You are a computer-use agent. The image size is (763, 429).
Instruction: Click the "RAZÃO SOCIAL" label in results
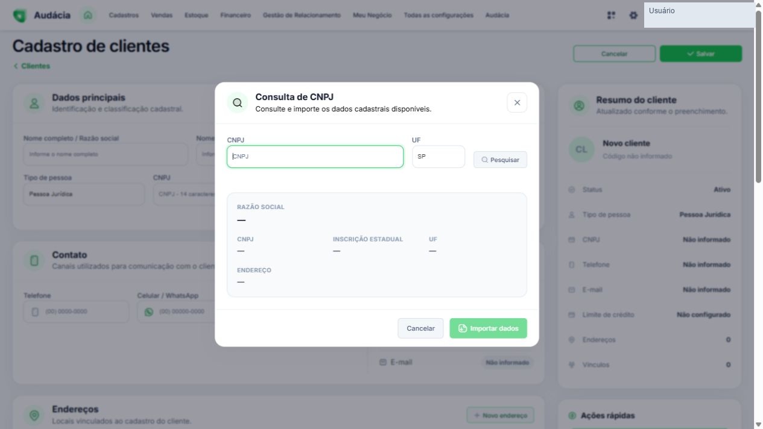(261, 207)
